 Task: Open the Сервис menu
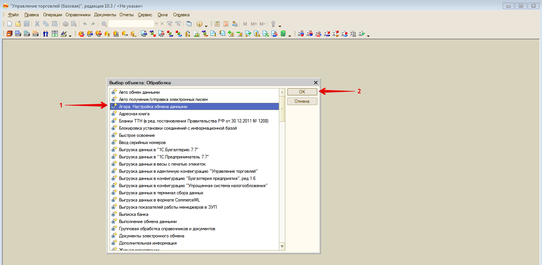coord(145,15)
